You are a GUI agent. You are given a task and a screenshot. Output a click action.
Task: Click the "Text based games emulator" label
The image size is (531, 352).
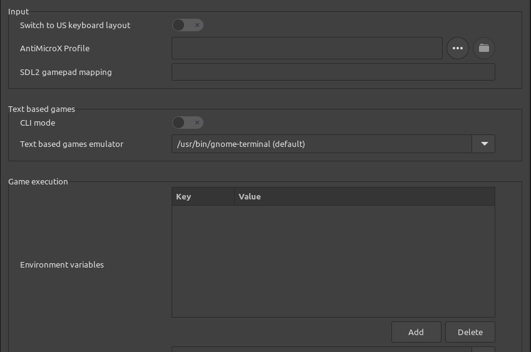tap(71, 144)
